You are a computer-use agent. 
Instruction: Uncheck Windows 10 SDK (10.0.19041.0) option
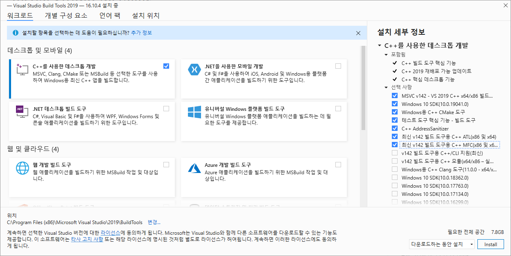click(x=395, y=104)
